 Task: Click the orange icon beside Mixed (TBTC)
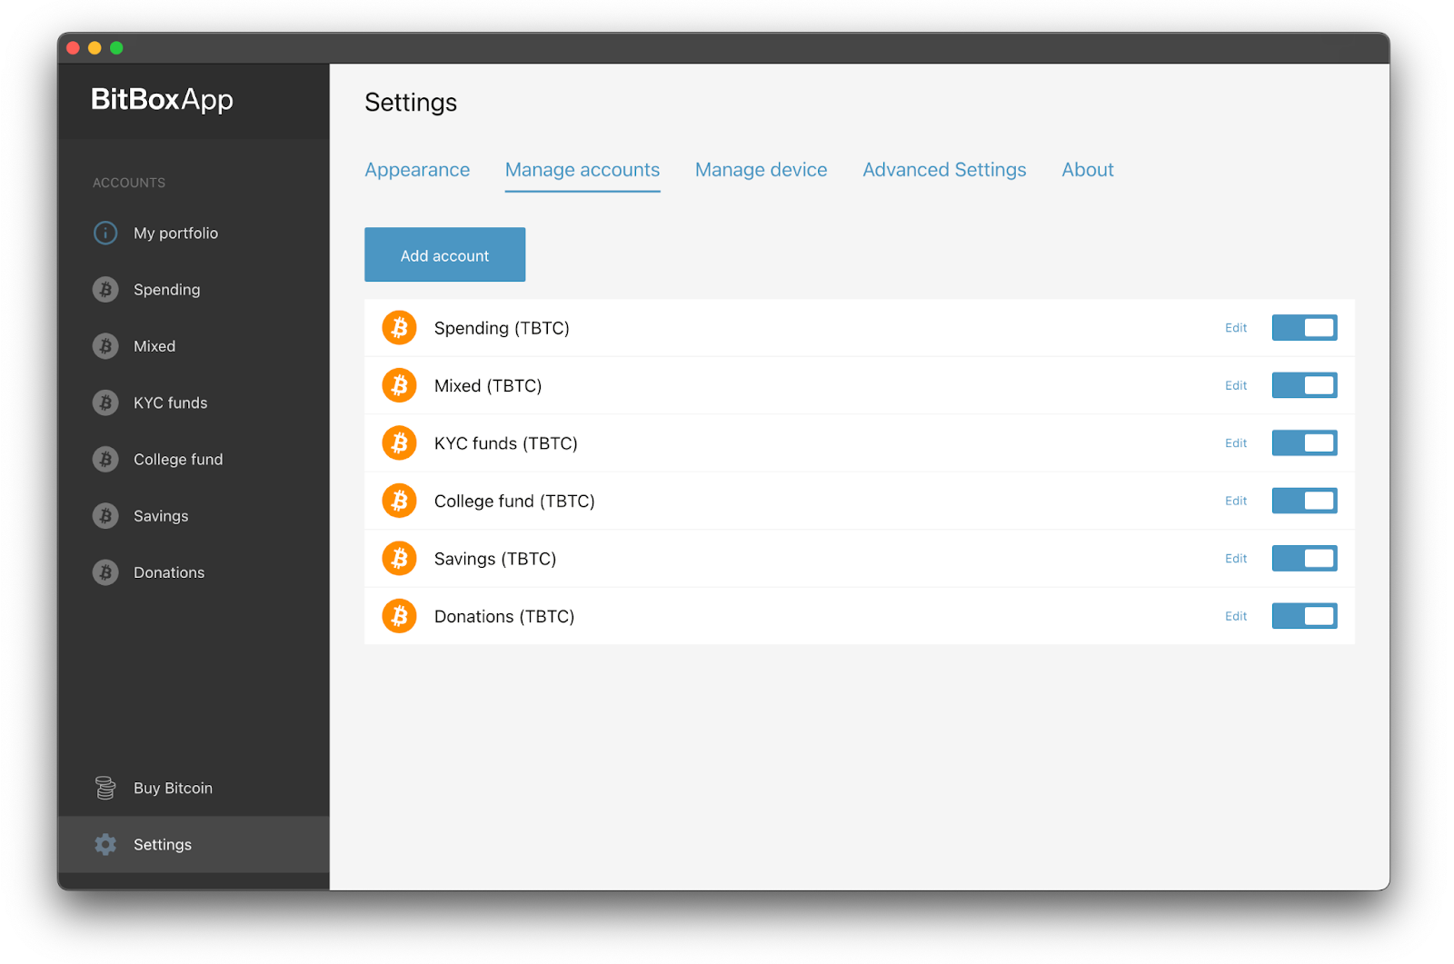[399, 385]
